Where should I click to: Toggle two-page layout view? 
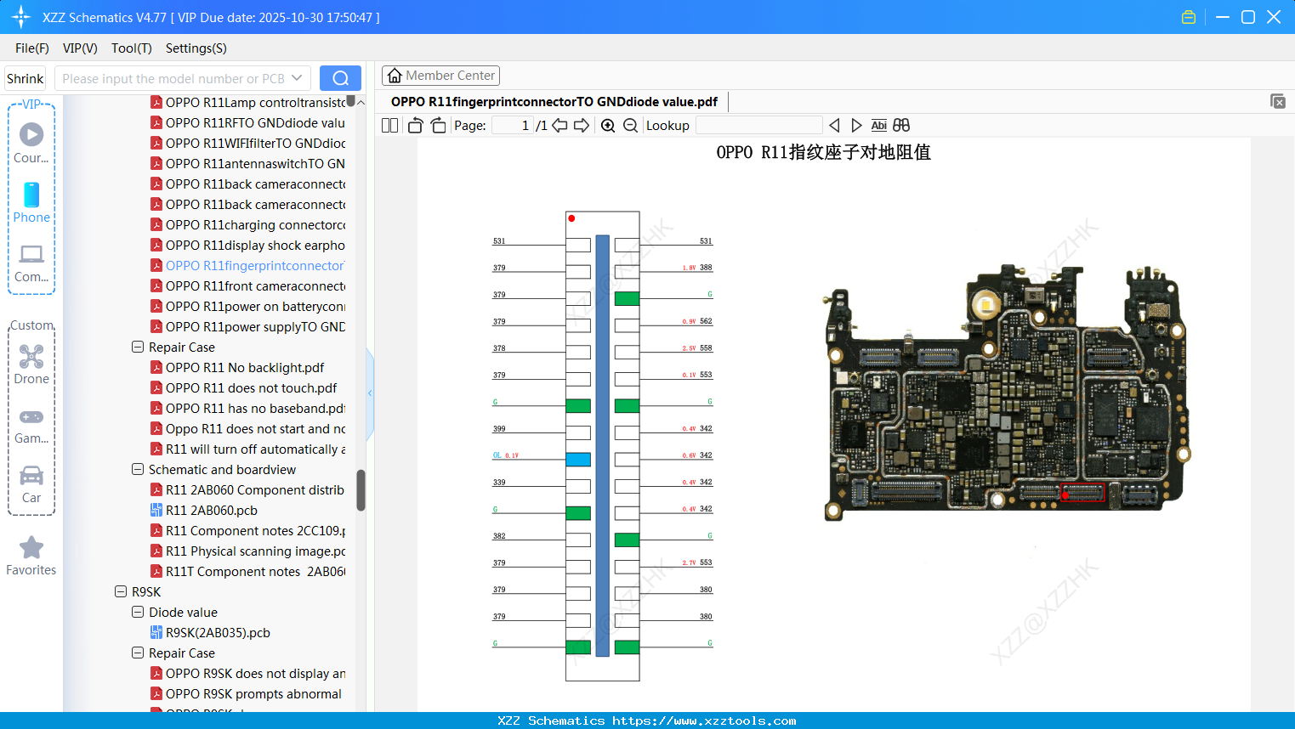tap(389, 125)
